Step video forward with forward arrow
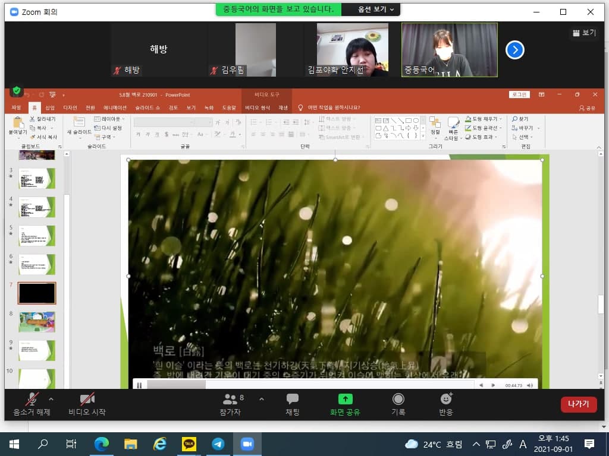The width and height of the screenshot is (609, 456). tap(493, 385)
